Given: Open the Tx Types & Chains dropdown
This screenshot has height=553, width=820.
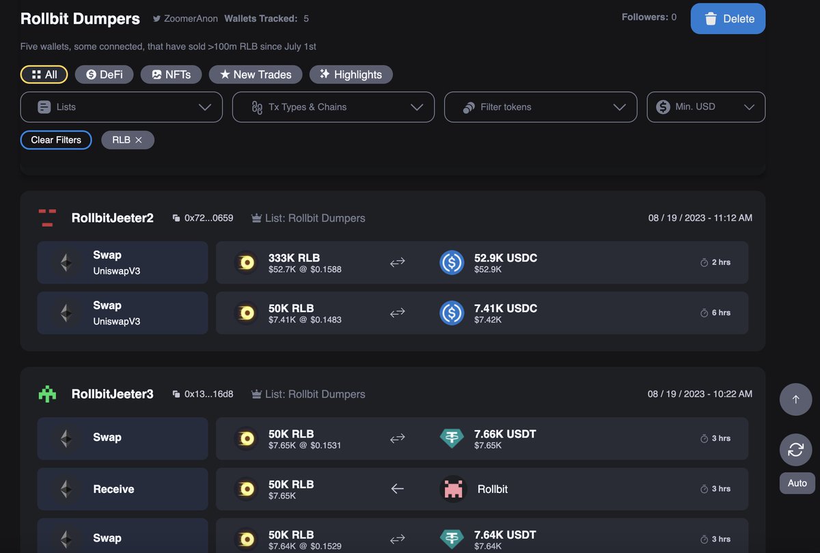Looking at the screenshot, I should click(333, 107).
